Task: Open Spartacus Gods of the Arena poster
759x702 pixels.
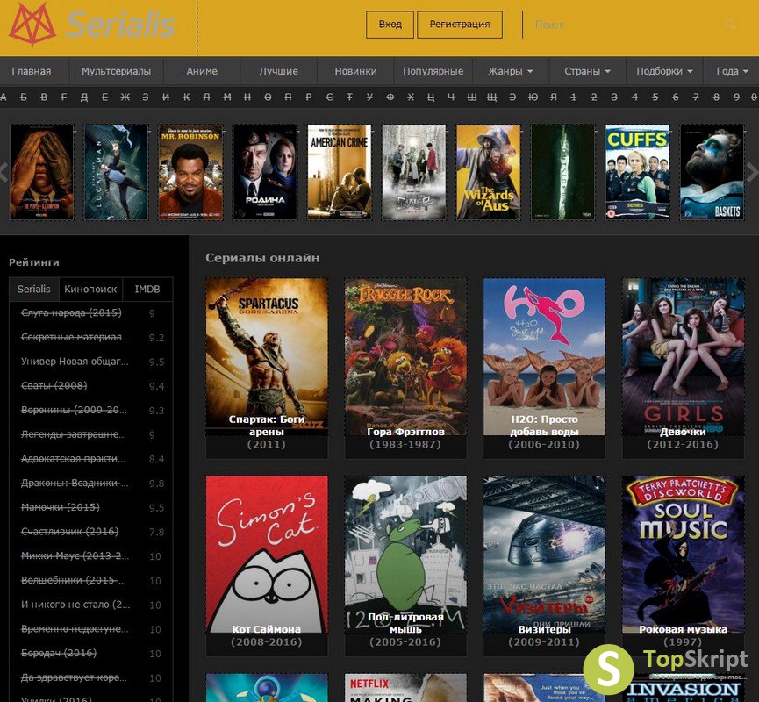Action: pos(267,357)
